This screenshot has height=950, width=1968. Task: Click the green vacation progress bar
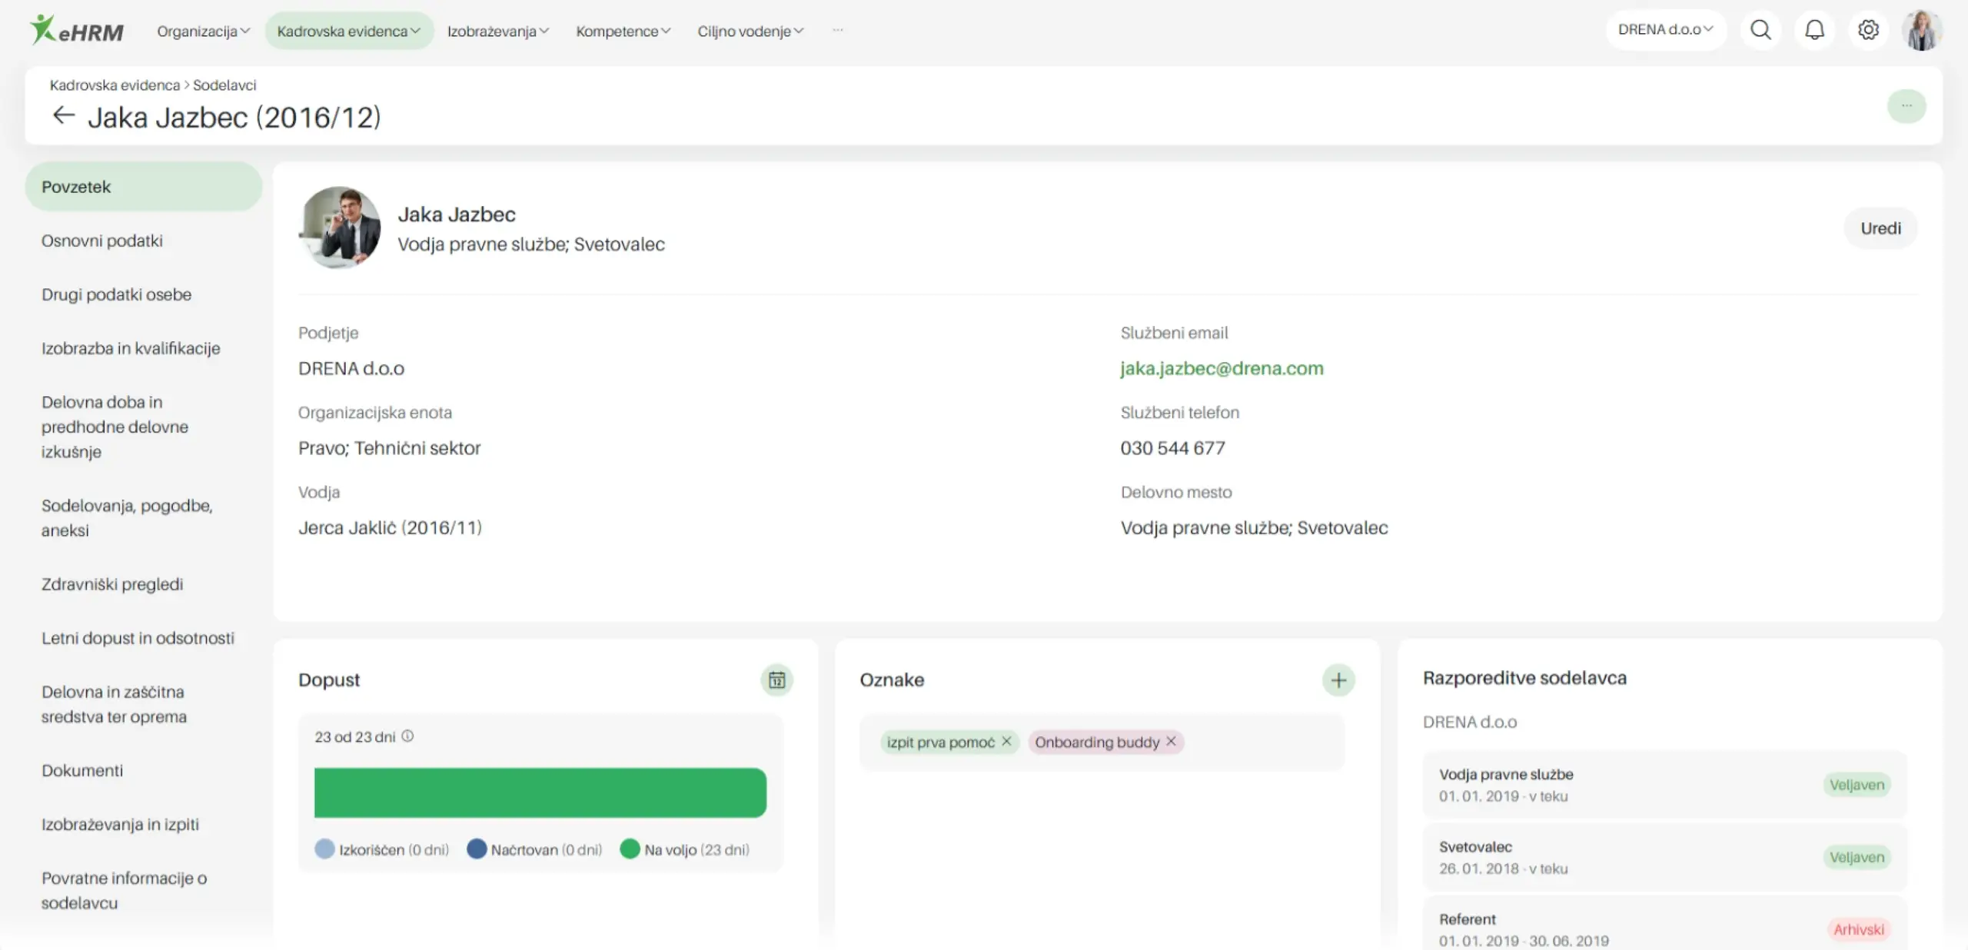540,792
